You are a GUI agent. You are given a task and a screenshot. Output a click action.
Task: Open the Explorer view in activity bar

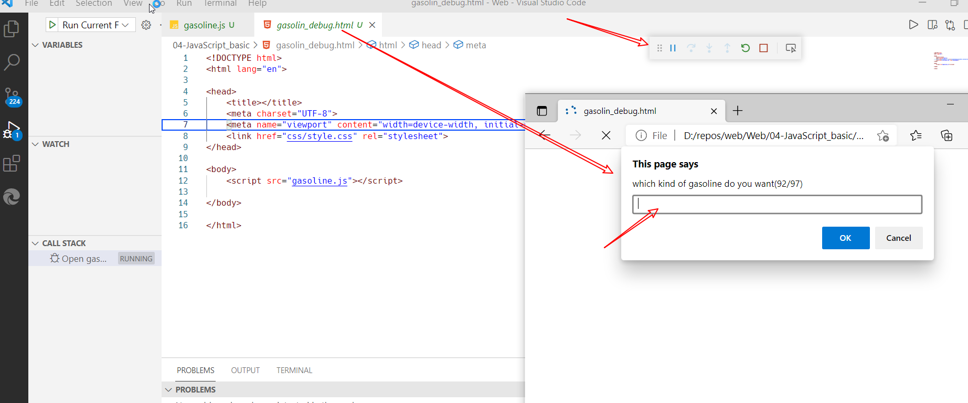click(12, 29)
